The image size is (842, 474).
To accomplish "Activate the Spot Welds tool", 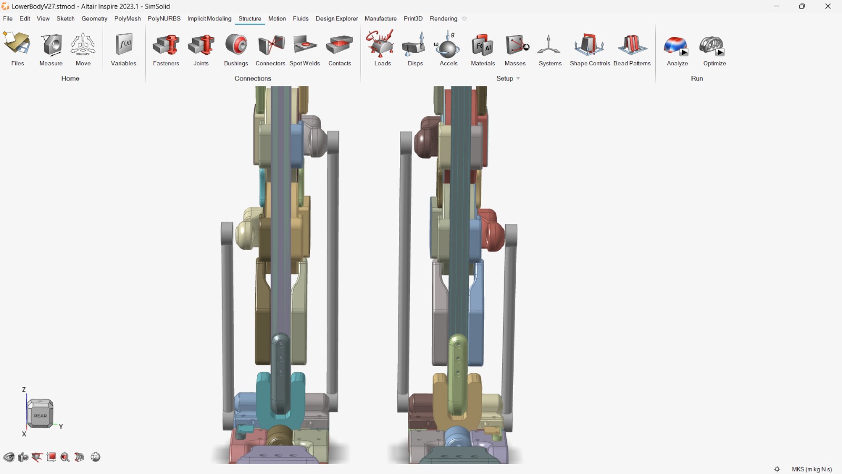I will point(305,49).
